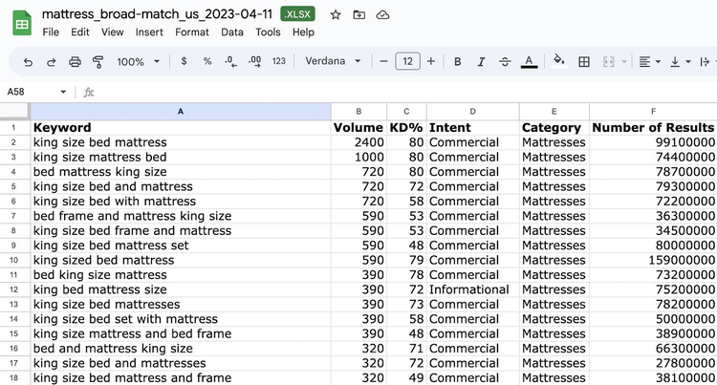Select column F header

(653, 112)
